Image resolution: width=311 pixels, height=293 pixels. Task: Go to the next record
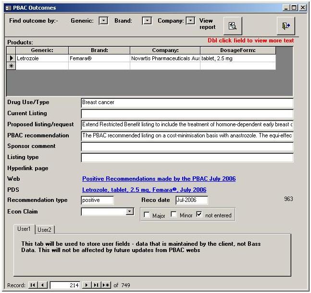pos(87,285)
